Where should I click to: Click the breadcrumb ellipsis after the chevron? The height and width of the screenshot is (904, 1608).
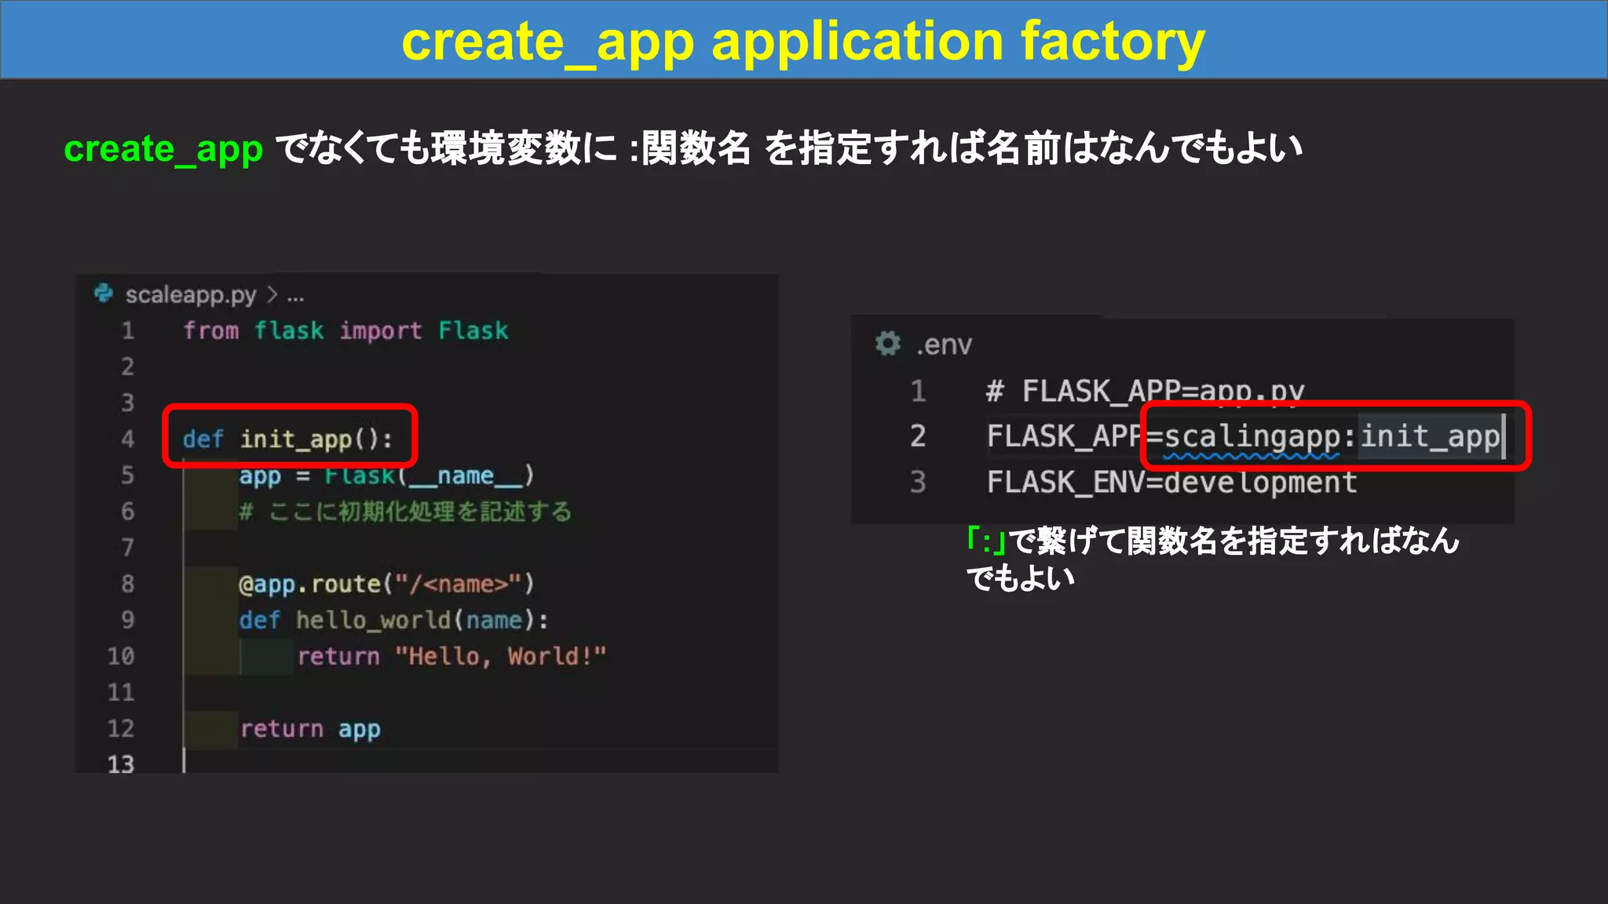click(295, 297)
